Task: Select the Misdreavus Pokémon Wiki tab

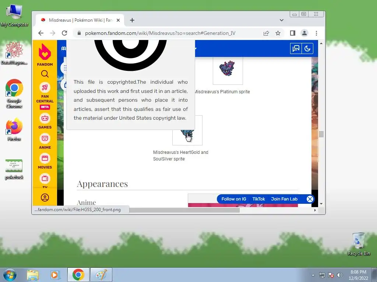Action: click(80, 20)
